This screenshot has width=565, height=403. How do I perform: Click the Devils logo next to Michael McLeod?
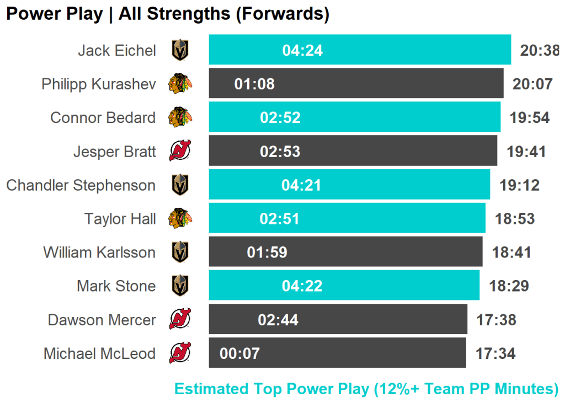180,353
